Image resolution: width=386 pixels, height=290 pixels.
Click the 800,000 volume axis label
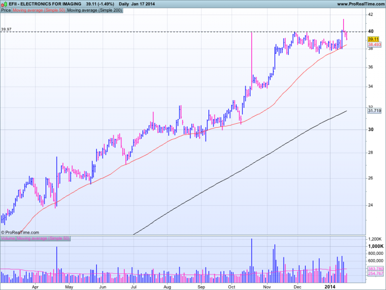(376, 253)
